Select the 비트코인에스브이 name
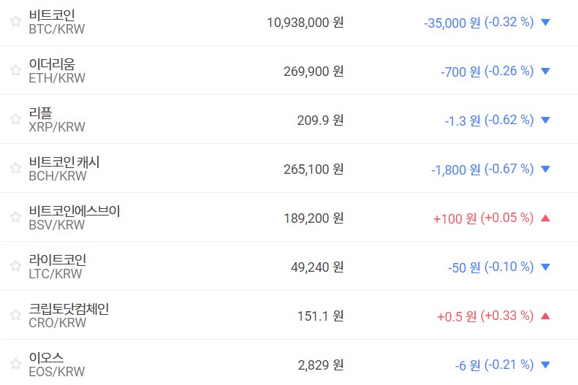This screenshot has width=578, height=385. (x=75, y=211)
